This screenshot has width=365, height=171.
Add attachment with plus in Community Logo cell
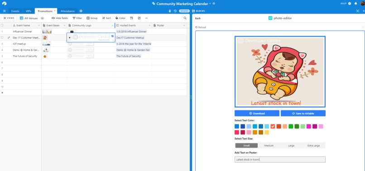[70, 38]
